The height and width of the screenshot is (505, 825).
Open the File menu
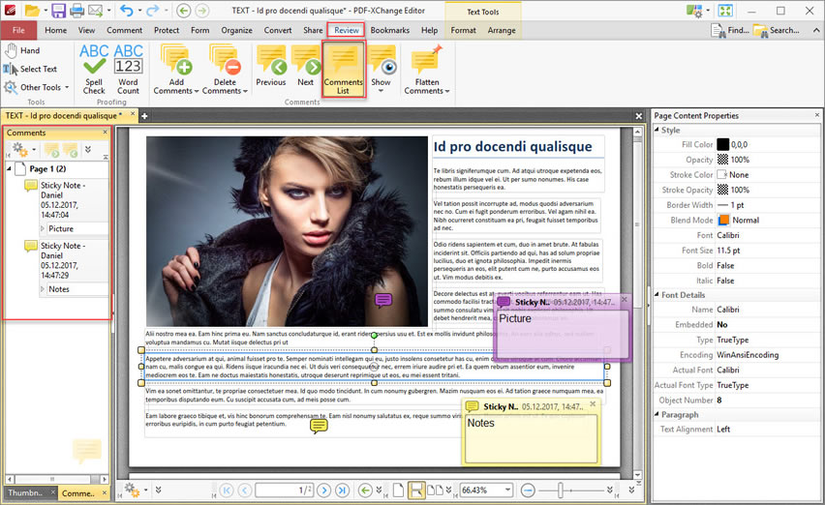click(17, 30)
